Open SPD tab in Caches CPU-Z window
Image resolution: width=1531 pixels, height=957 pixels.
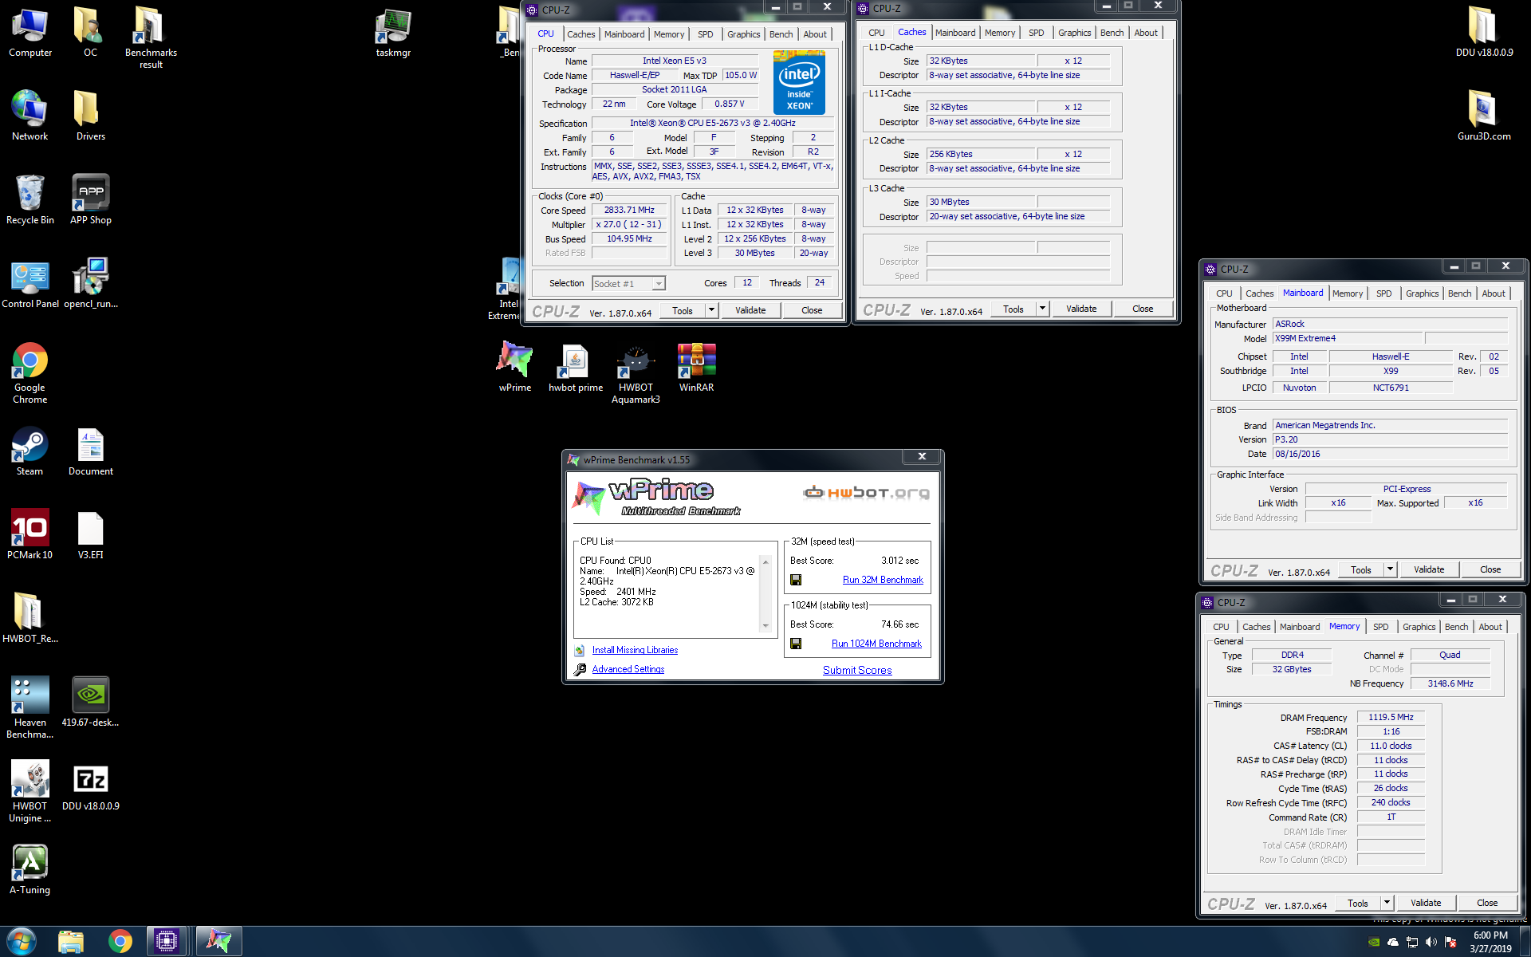pyautogui.click(x=1036, y=33)
